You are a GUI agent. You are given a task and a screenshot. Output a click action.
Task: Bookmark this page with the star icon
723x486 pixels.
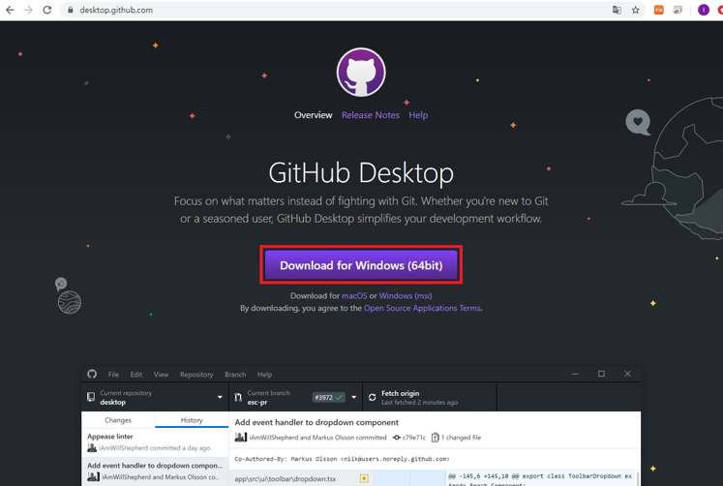pos(635,10)
